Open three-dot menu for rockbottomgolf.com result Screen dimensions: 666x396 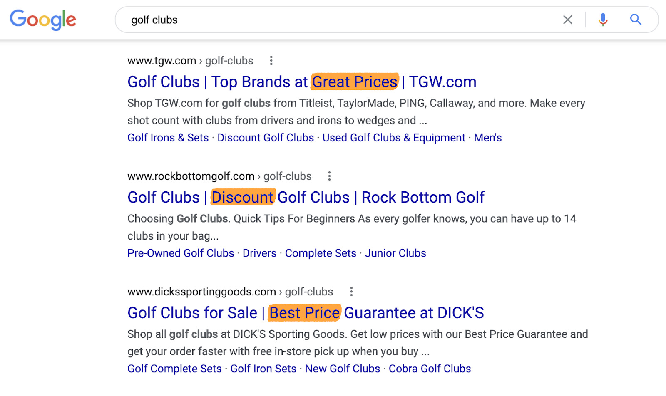329,176
